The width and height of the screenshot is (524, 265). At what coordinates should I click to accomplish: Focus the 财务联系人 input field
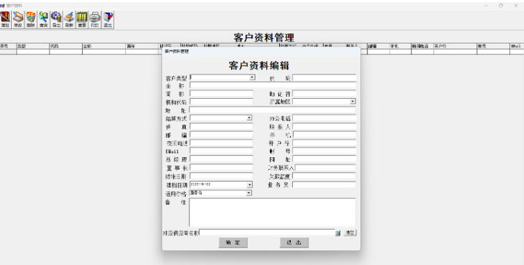pyautogui.click(x=326, y=168)
